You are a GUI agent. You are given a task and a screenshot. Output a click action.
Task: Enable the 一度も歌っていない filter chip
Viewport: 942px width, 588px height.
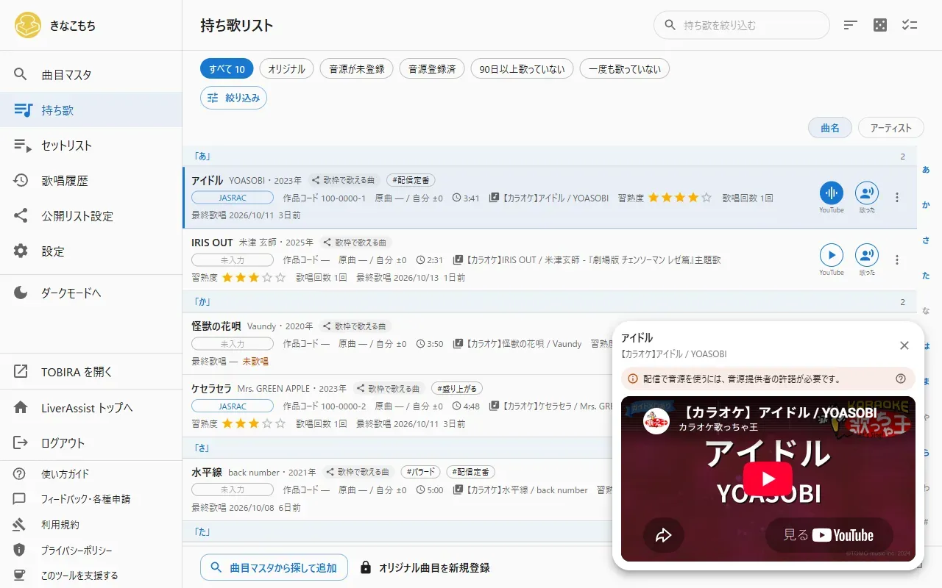[x=625, y=69]
